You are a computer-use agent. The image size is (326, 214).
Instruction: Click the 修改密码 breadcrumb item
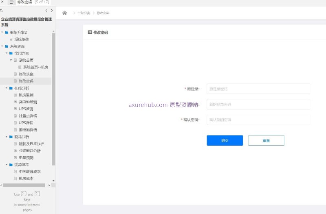tap(103, 13)
